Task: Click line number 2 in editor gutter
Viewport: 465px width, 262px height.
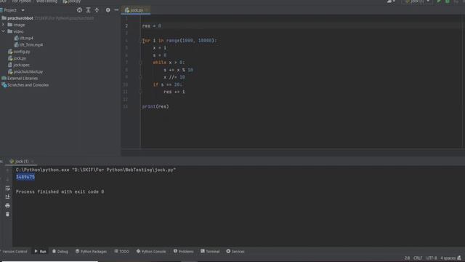Action: tap(126, 26)
